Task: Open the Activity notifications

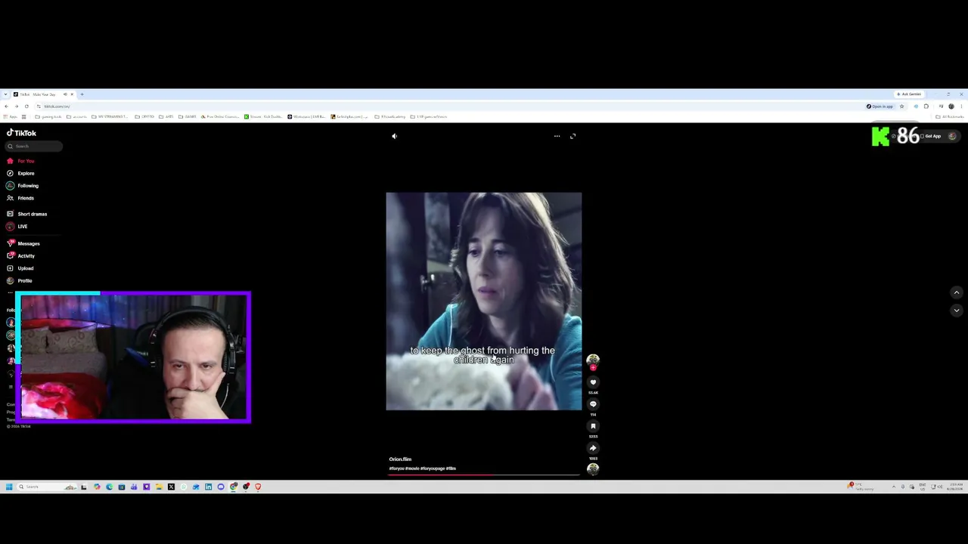Action: (x=26, y=256)
